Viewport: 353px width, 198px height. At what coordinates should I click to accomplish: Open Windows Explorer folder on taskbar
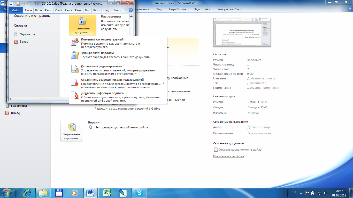tap(43, 193)
